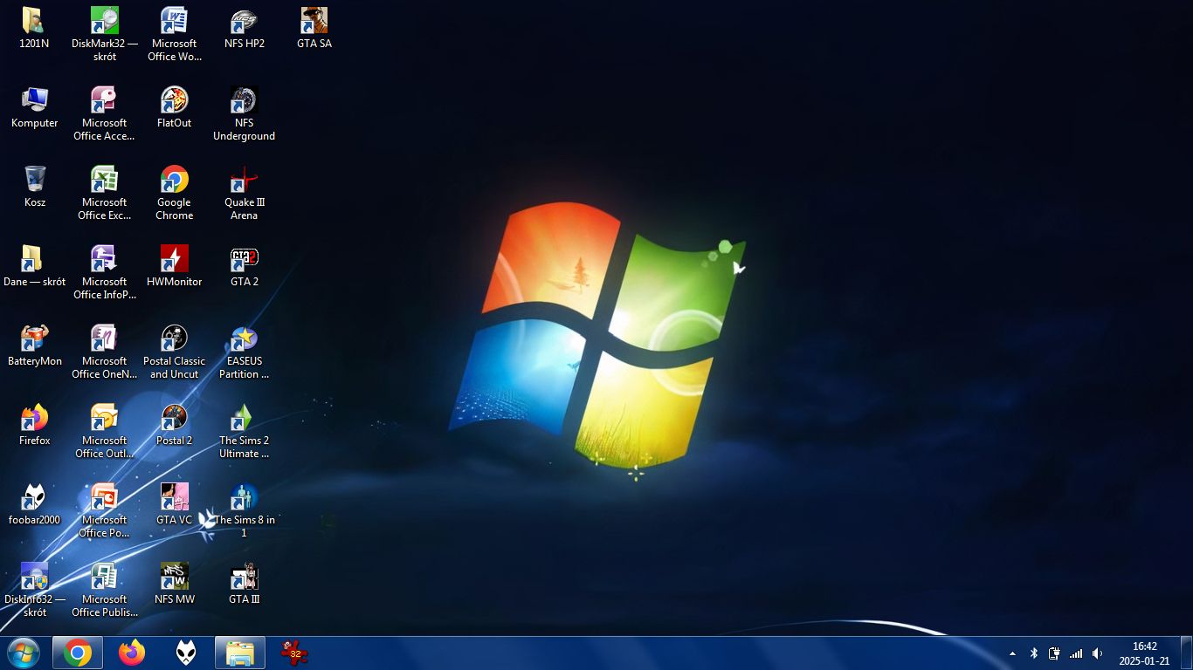Open Windows Explorer from the taskbar
This screenshot has width=1193, height=670.
(240, 653)
